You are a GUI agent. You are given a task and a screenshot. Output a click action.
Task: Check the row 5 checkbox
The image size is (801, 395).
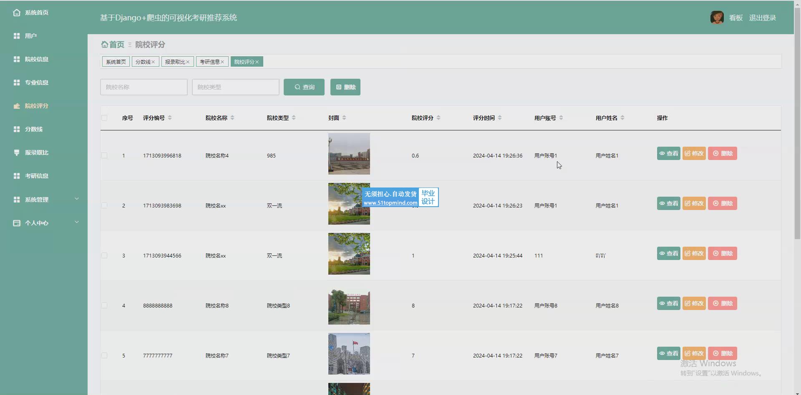(x=104, y=355)
